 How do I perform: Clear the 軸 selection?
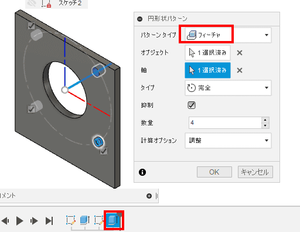(240, 70)
